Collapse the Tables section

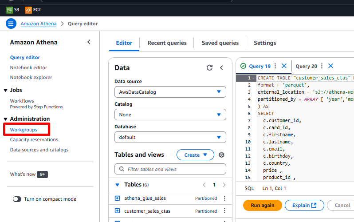118,185
